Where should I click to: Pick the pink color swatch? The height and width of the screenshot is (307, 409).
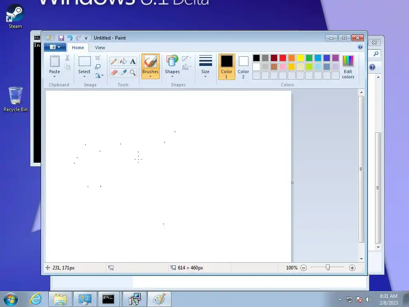[x=283, y=67]
